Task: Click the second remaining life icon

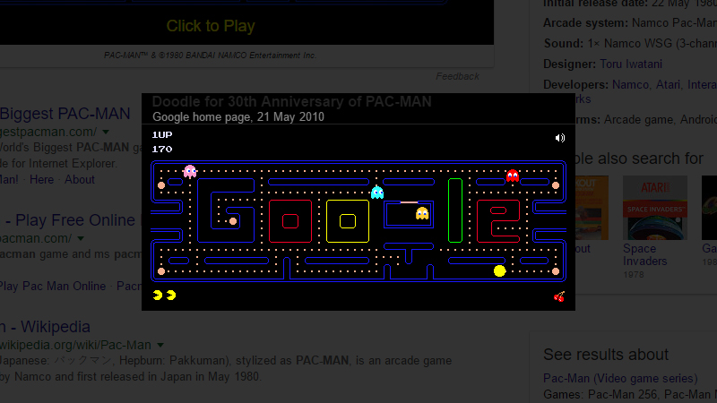Action: click(171, 296)
